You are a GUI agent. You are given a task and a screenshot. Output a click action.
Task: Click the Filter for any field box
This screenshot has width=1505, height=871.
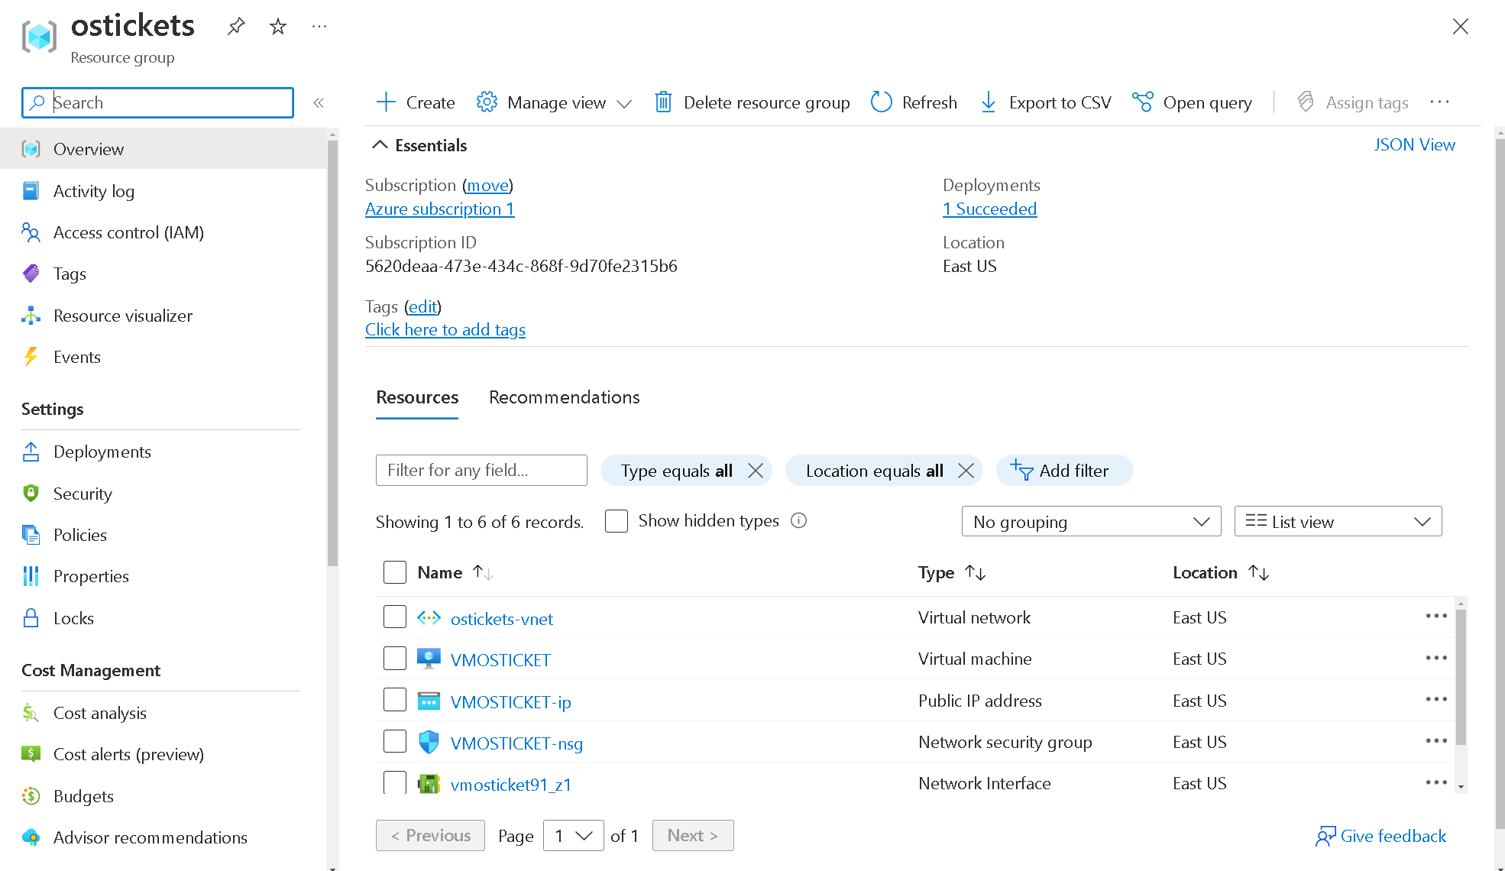(x=481, y=471)
